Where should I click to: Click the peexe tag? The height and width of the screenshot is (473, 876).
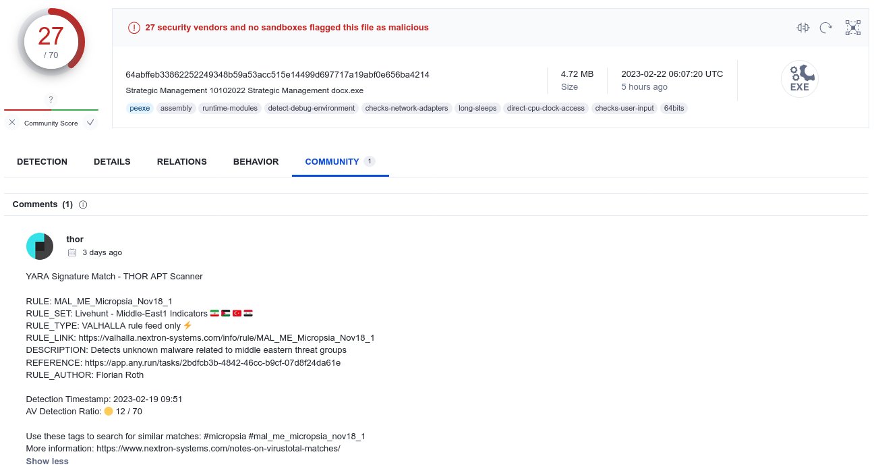tap(139, 108)
